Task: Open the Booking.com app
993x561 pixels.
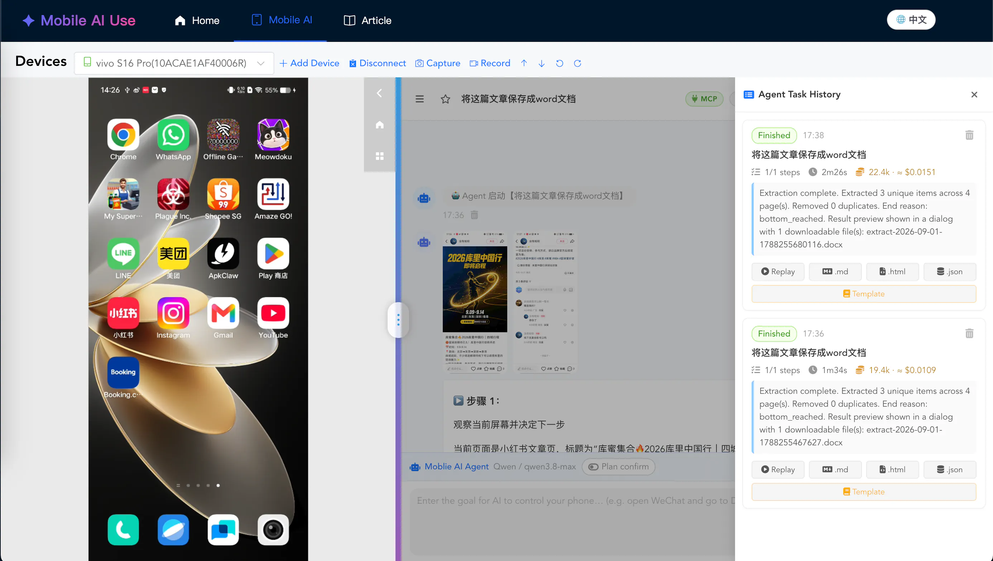Action: pos(123,373)
